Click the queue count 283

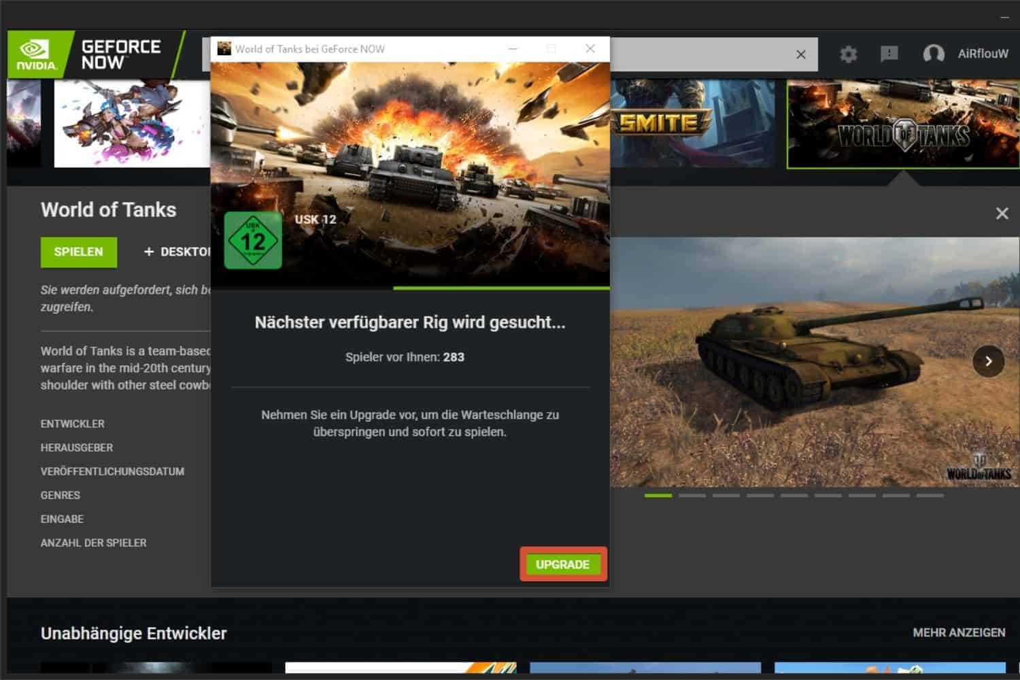point(454,357)
